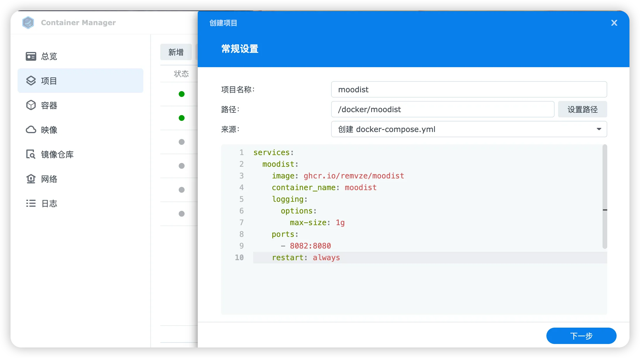This screenshot has height=358, width=640.
Task: Click 'restart: always' line
Action: point(306,258)
